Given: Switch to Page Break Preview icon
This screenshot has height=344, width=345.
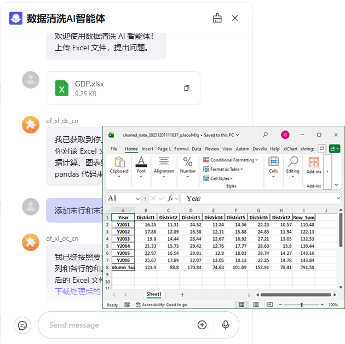Looking at the screenshot, I should [270, 304].
